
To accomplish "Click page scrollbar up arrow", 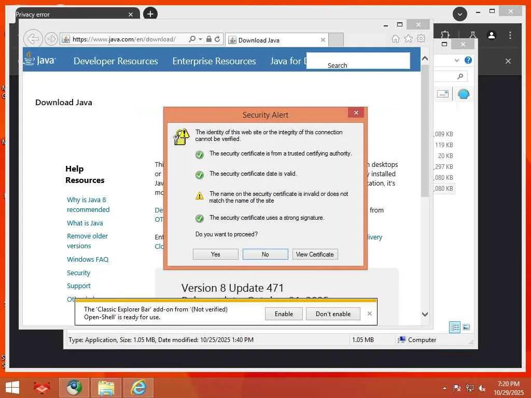I will tap(425, 59).
